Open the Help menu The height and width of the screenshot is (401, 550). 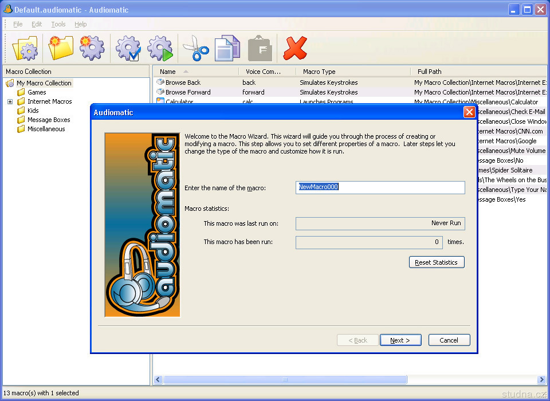(x=80, y=24)
